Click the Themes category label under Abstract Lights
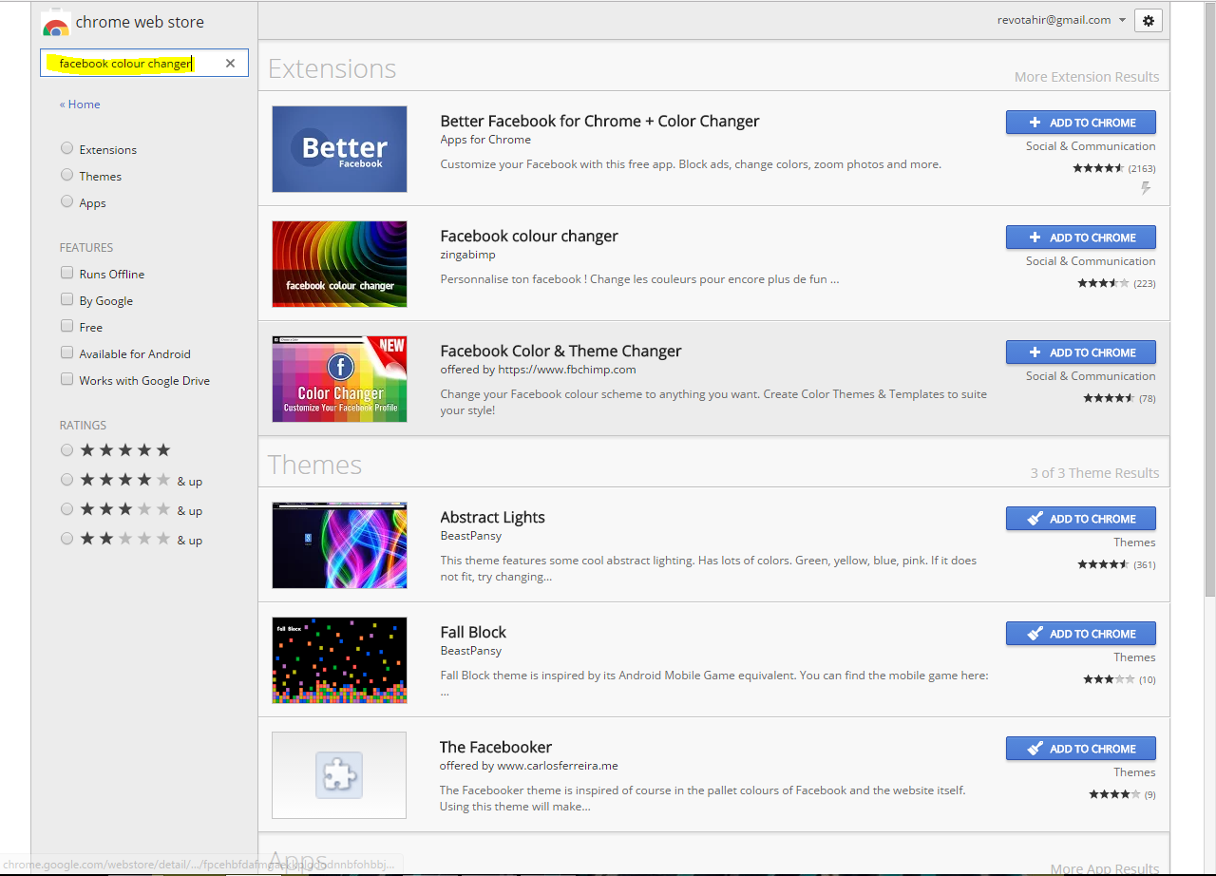The height and width of the screenshot is (876, 1216). click(x=1134, y=543)
